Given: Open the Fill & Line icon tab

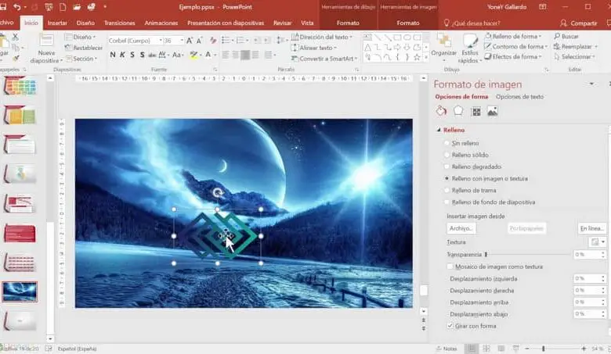Looking at the screenshot, I should 441,111.
